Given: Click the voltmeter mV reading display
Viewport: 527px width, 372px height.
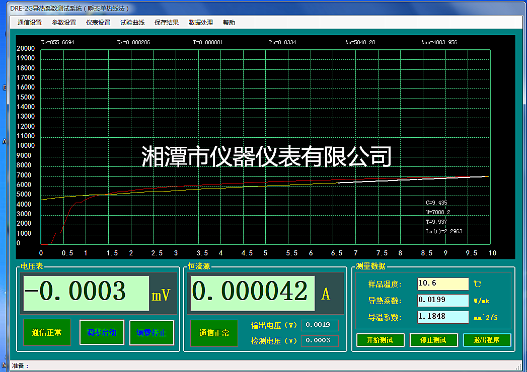Looking at the screenshot, I should coord(86,293).
